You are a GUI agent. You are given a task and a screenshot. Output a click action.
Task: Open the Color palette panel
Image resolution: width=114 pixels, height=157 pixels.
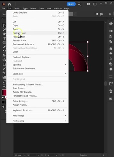(x=111, y=24)
